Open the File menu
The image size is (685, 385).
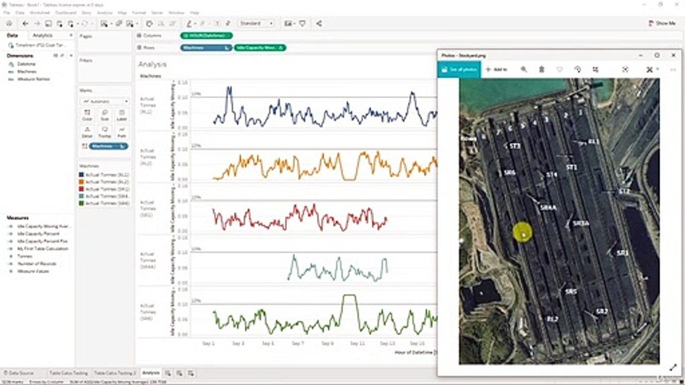pyautogui.click(x=6, y=12)
